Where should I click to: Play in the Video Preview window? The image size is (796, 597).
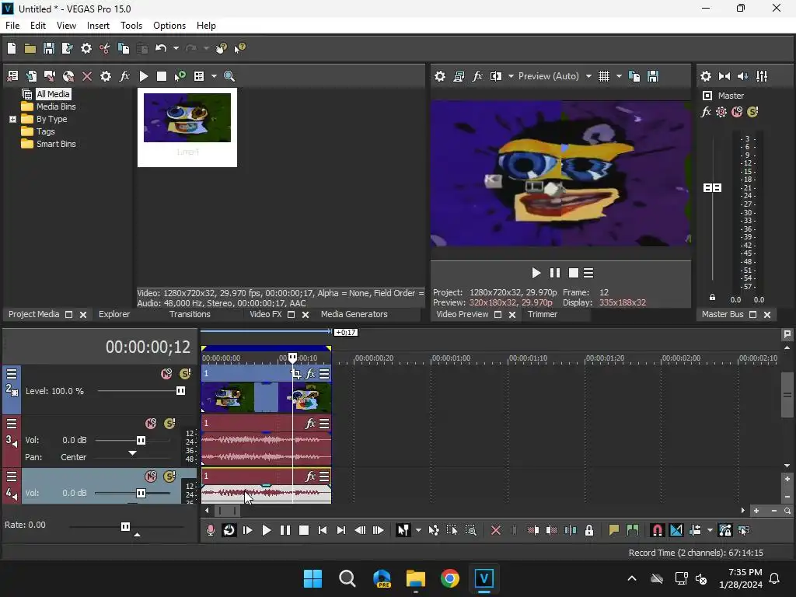point(536,273)
